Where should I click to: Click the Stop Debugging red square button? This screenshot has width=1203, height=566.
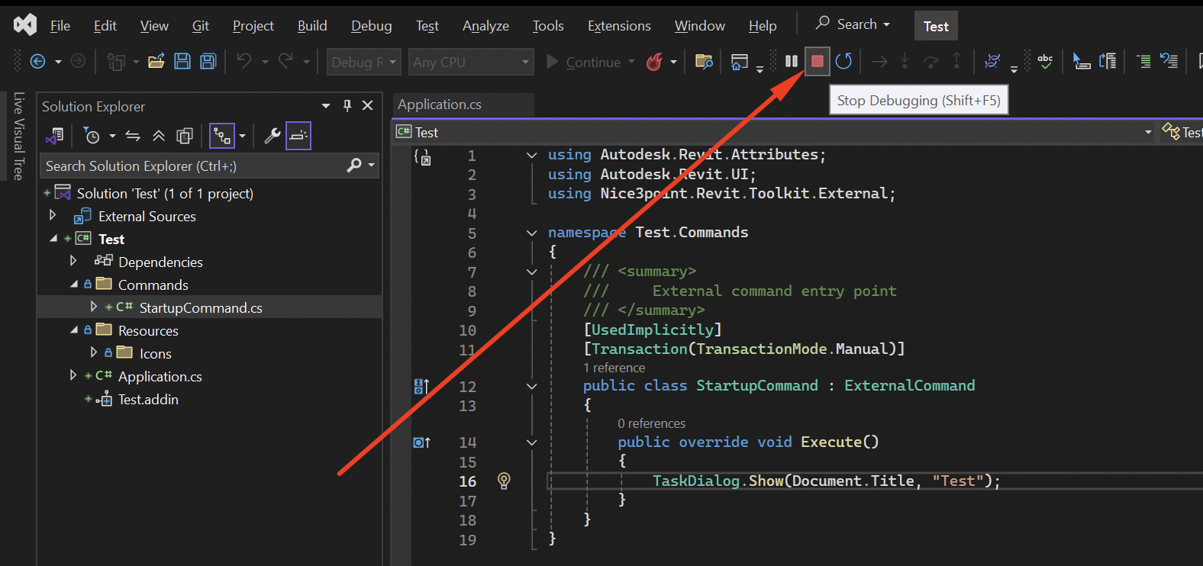tap(817, 62)
